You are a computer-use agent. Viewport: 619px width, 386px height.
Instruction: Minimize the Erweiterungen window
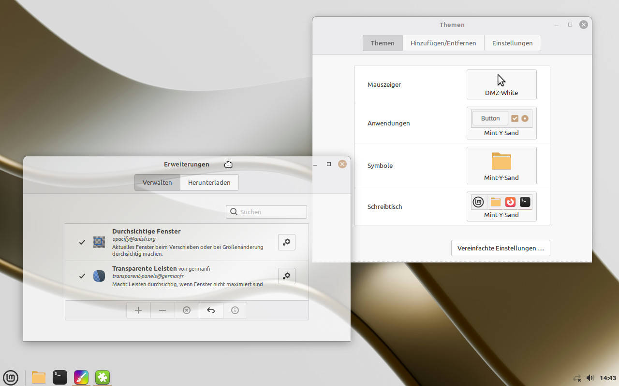click(315, 165)
